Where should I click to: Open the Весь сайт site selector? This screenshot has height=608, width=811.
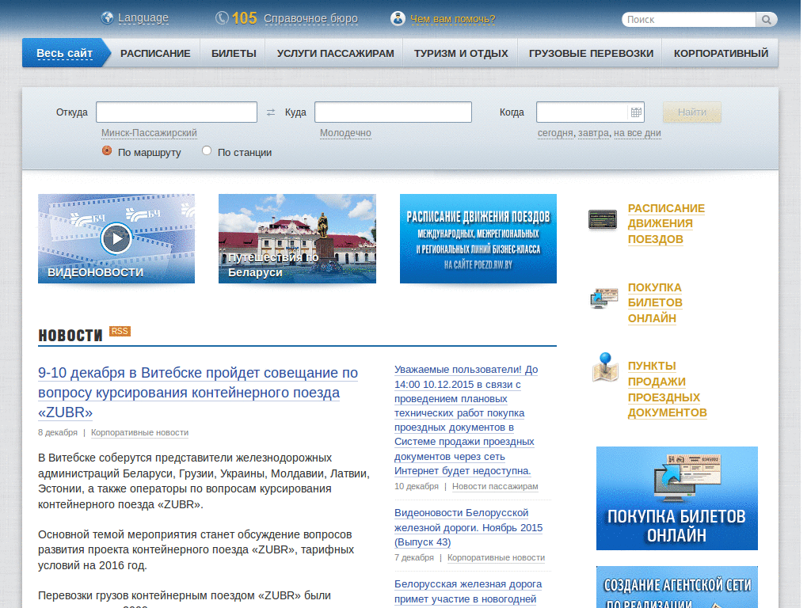point(65,53)
